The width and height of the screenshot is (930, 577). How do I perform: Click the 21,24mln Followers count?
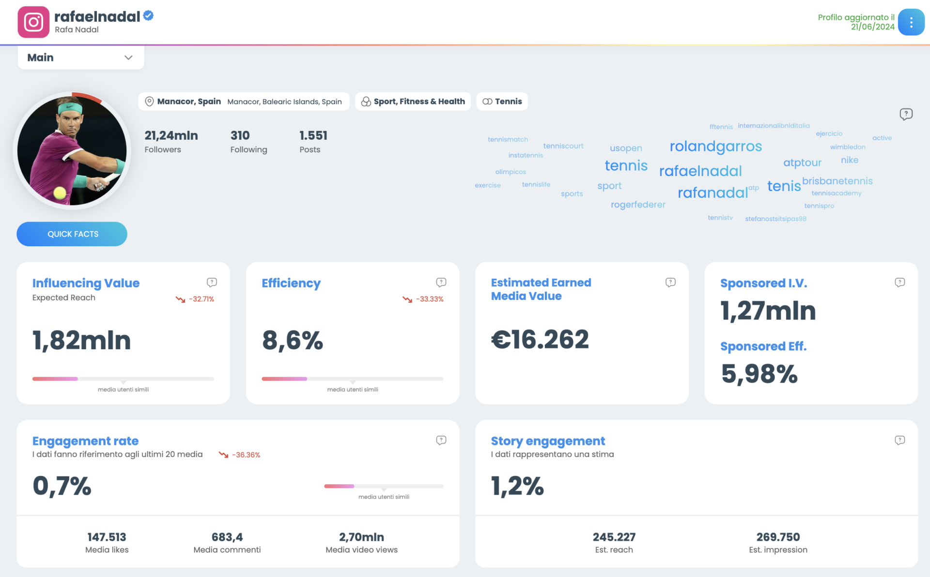tap(171, 135)
